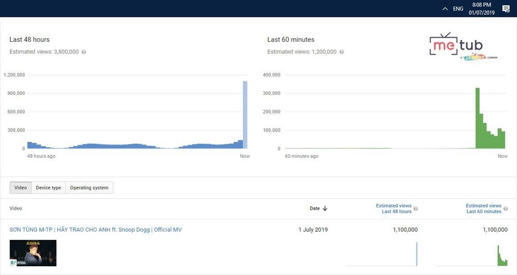Open help icon in Last 48 hours column header
The image size is (517, 275).
[x=416, y=209]
